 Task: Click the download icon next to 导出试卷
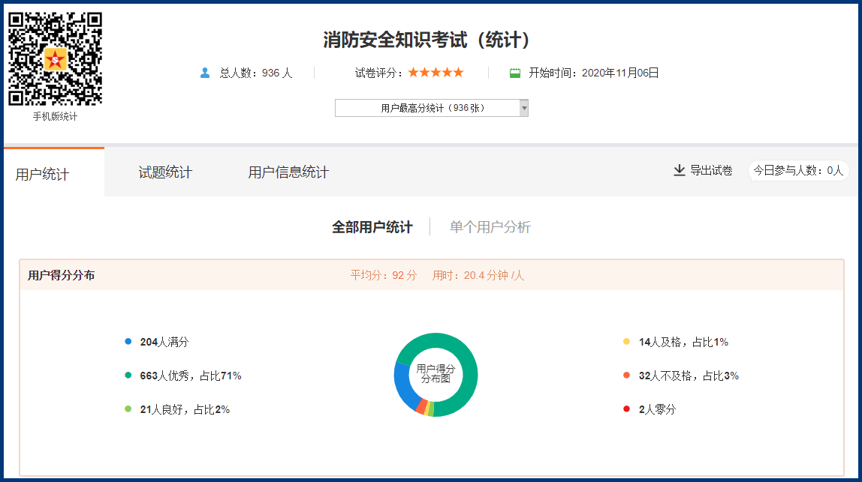coord(679,170)
